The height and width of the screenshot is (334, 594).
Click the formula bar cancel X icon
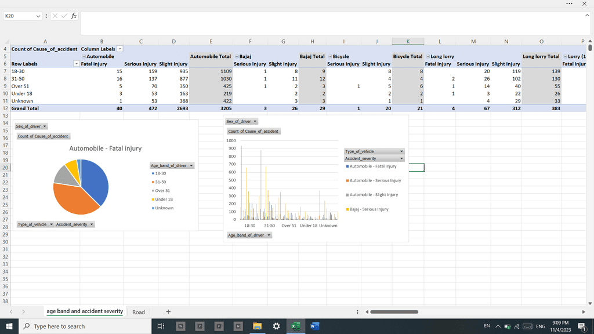pos(55,16)
